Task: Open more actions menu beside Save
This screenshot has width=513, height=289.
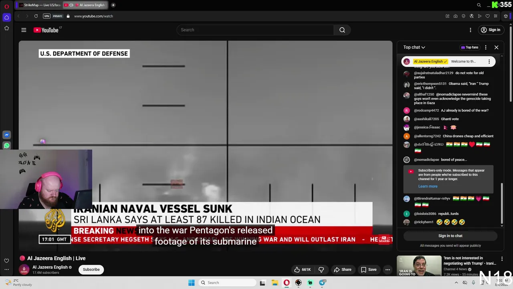Action: [388, 269]
